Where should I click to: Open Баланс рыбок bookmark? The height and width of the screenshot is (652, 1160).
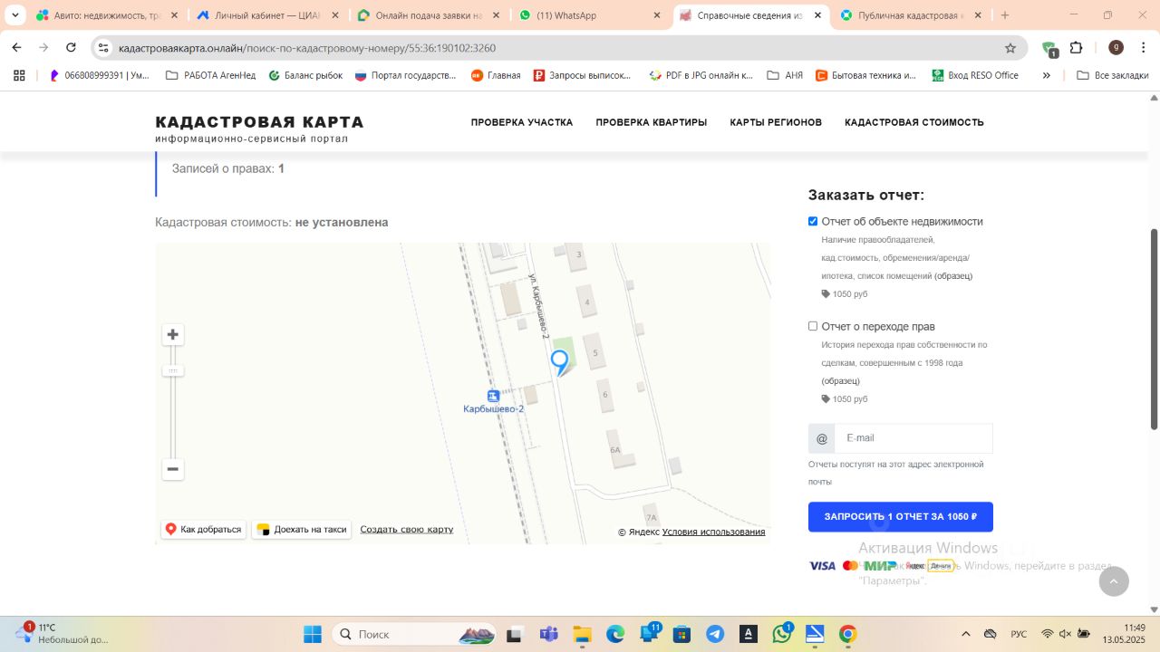[305, 75]
